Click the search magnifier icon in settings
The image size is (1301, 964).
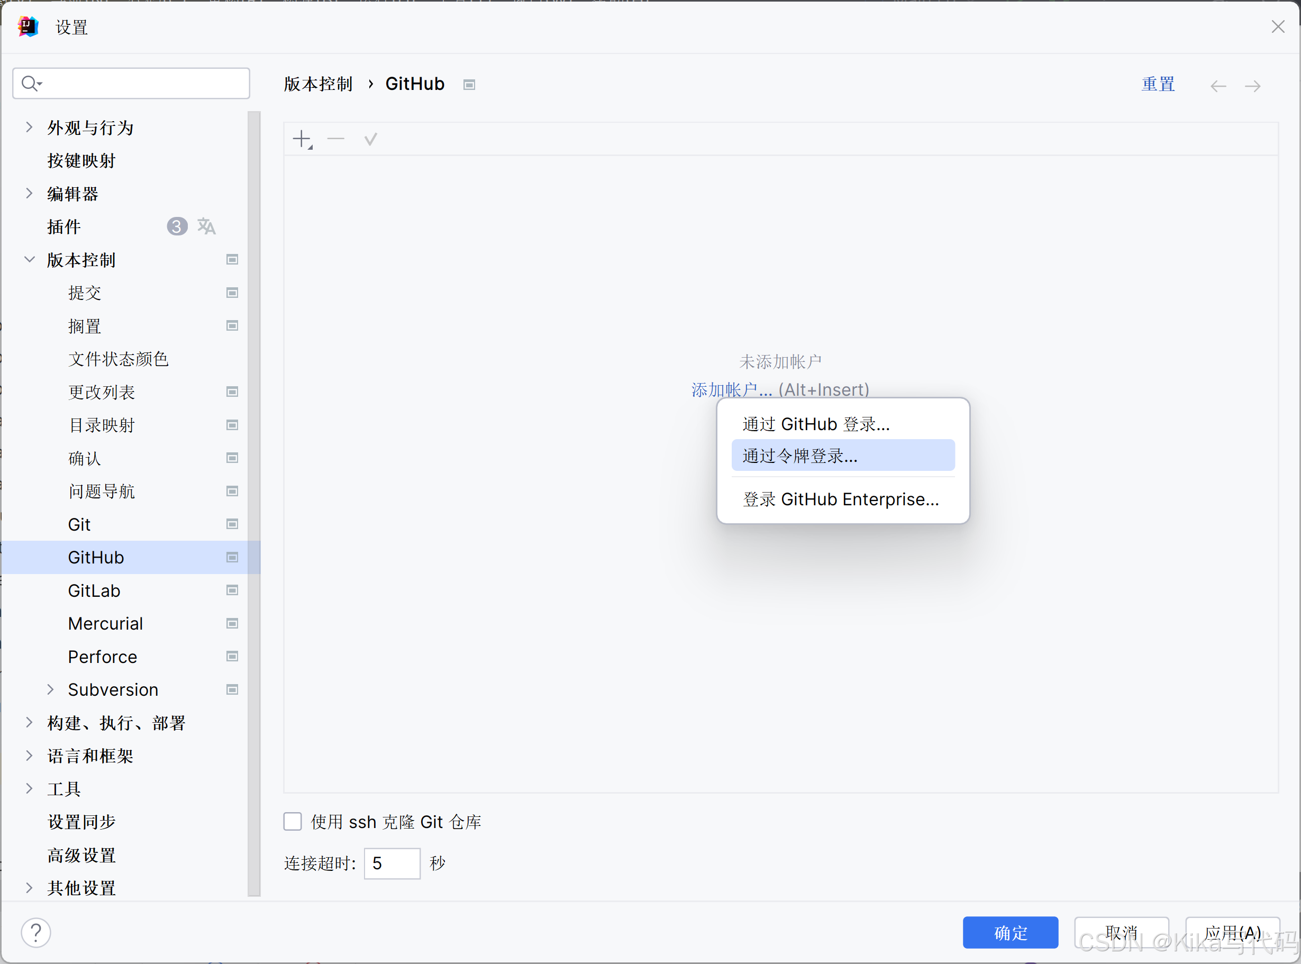(29, 84)
